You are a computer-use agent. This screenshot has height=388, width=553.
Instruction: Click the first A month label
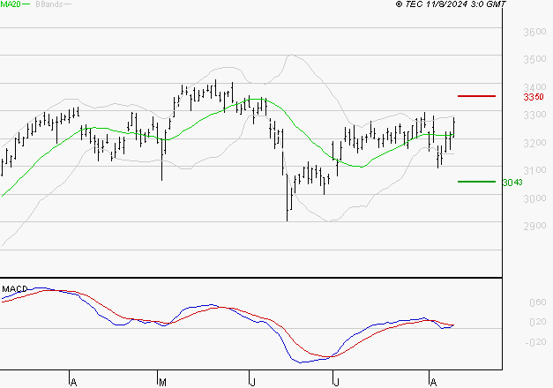73,383
